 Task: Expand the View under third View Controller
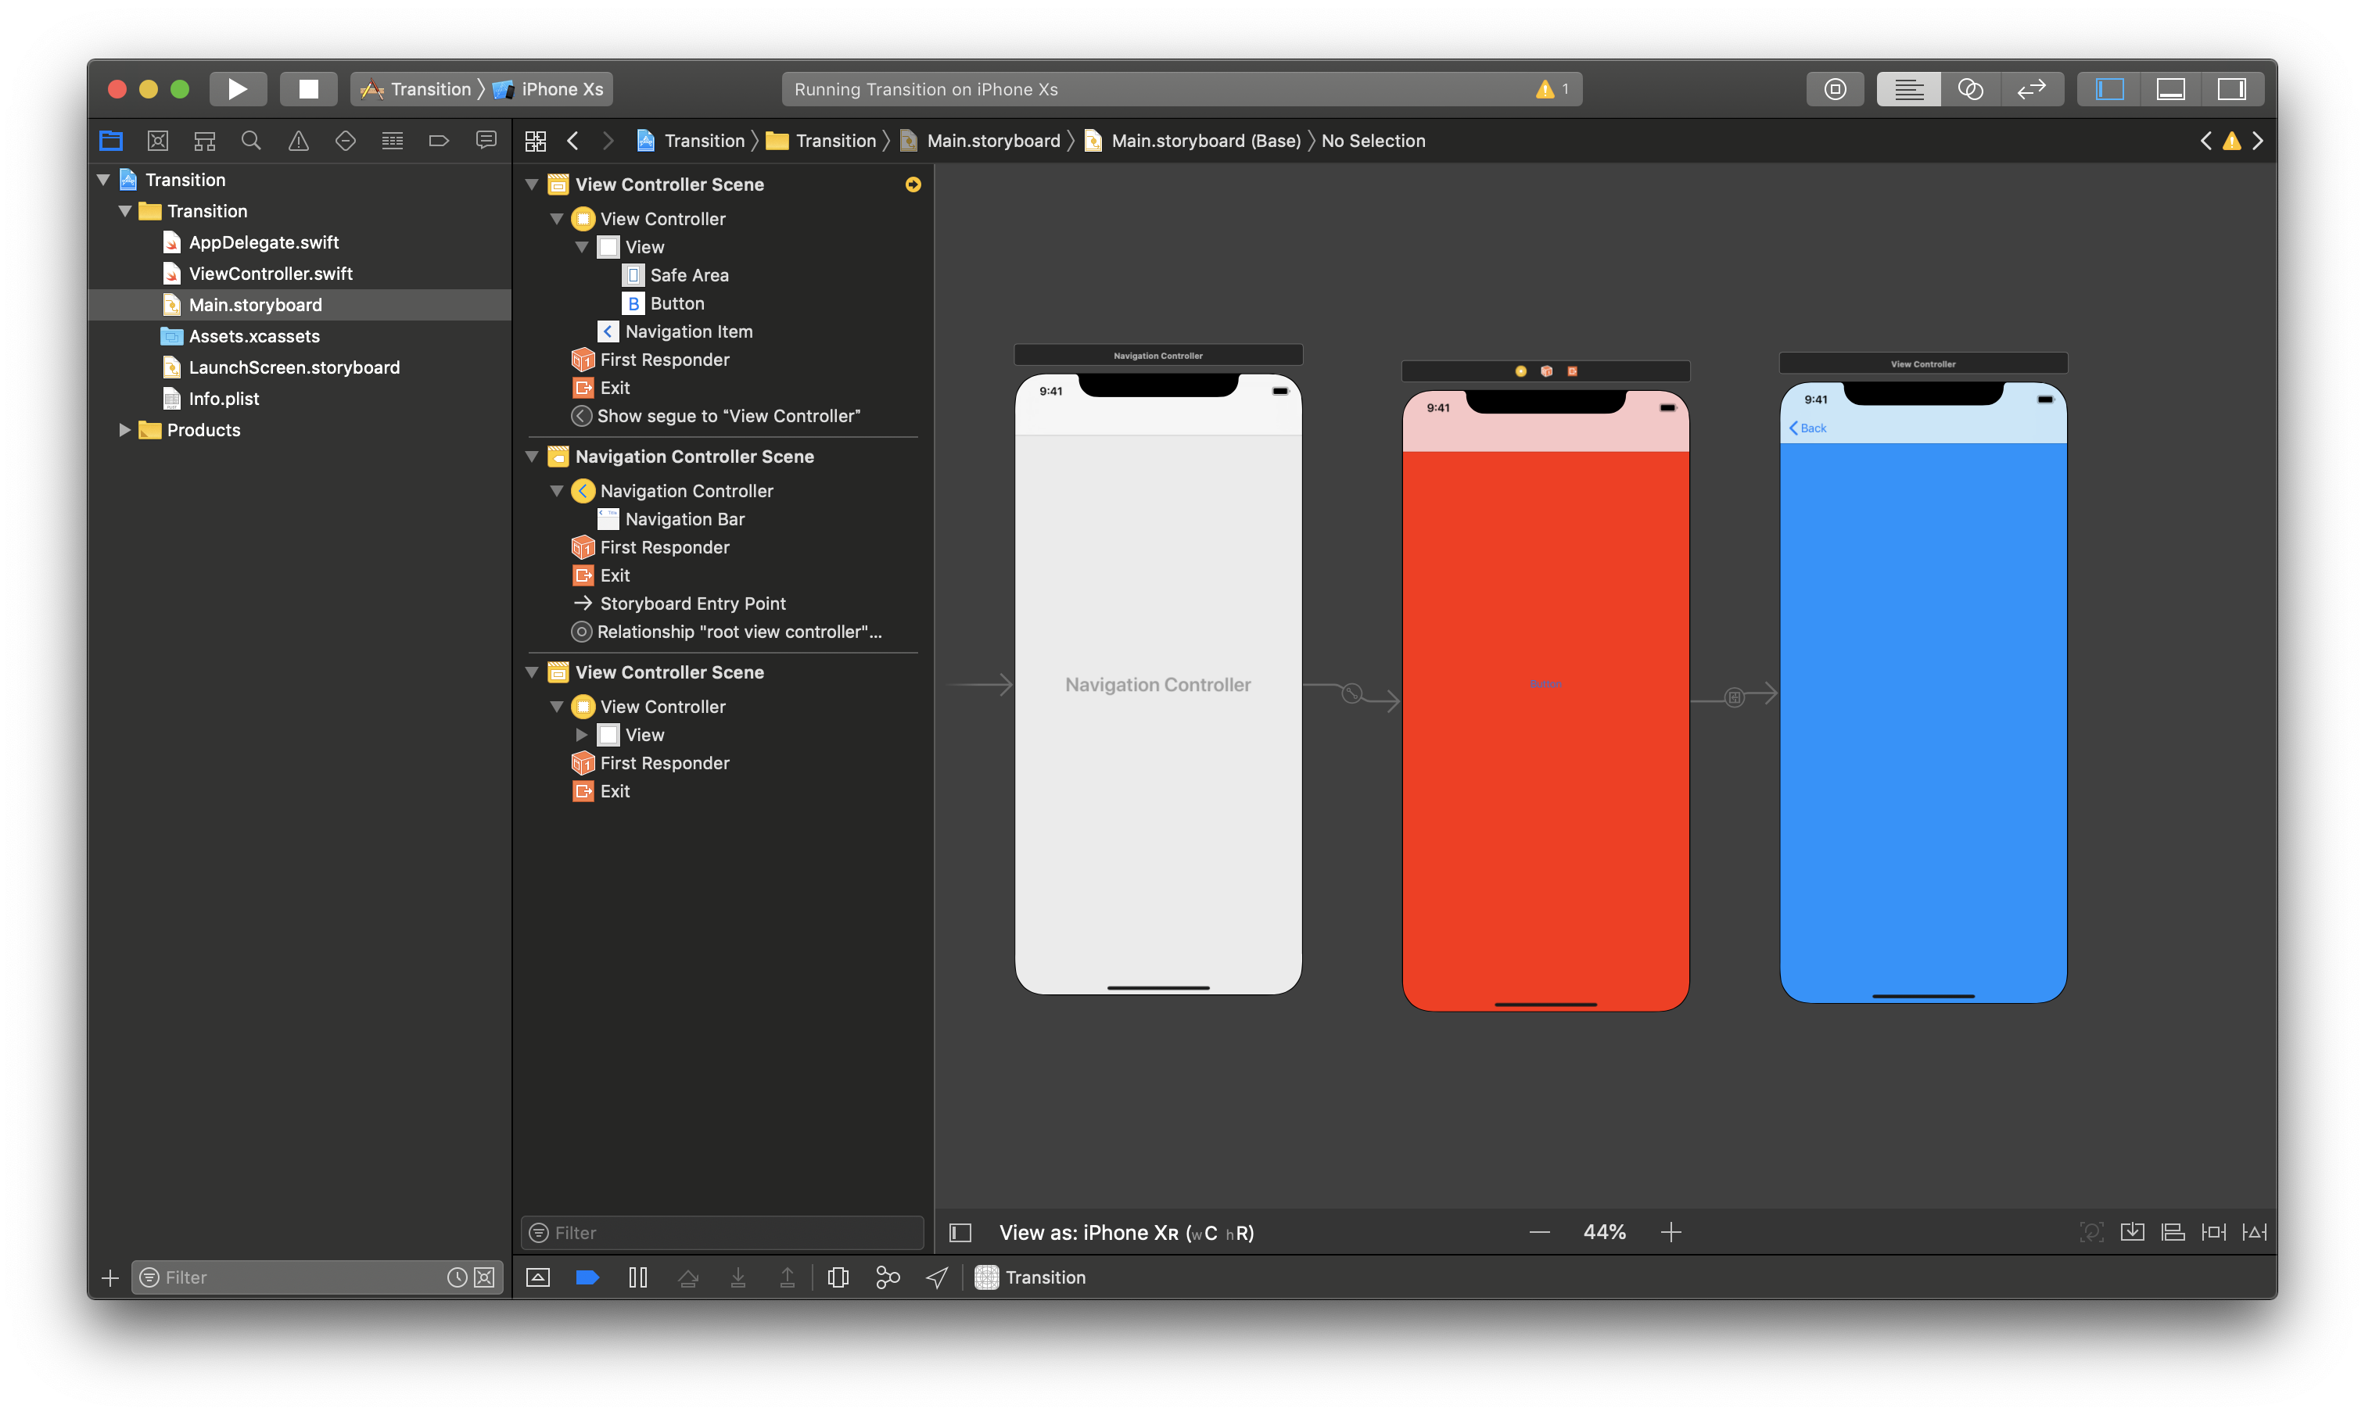[582, 735]
